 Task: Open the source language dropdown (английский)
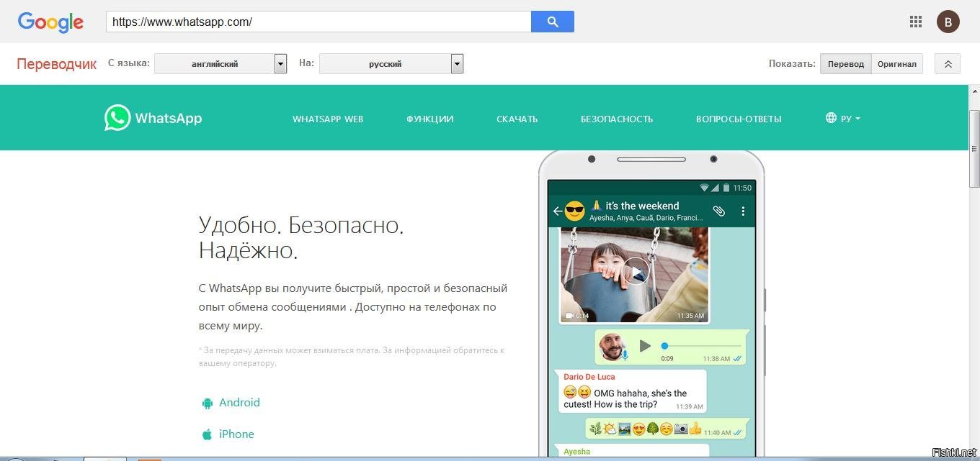[220, 64]
